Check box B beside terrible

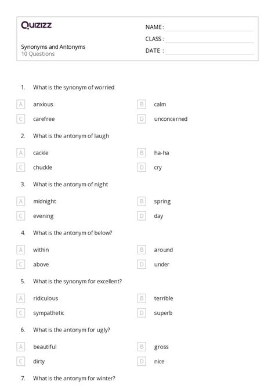(x=142, y=298)
